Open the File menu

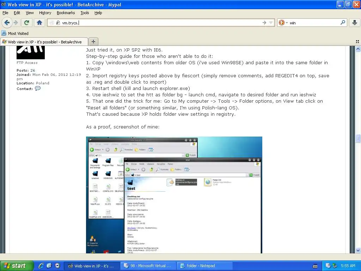click(x=5, y=13)
